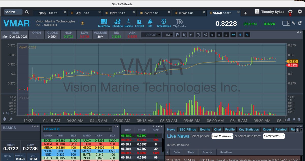
Task: Share the chart via share icon
Action: (x=205, y=35)
